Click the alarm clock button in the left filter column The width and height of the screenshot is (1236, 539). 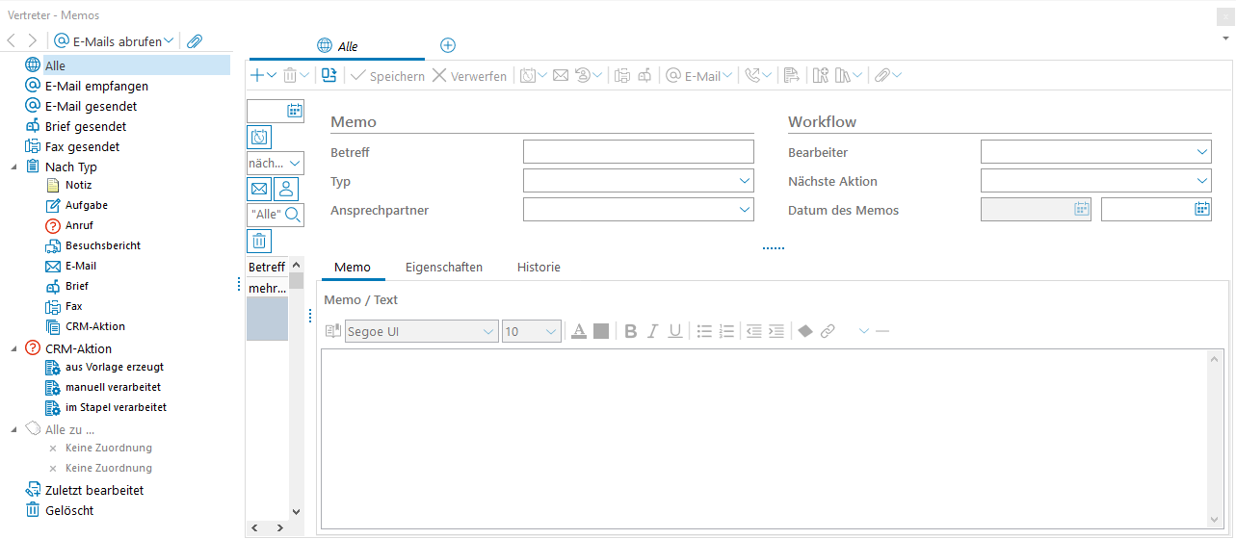click(x=259, y=137)
